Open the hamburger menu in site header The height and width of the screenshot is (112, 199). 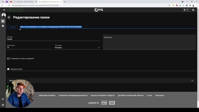click(4, 10)
